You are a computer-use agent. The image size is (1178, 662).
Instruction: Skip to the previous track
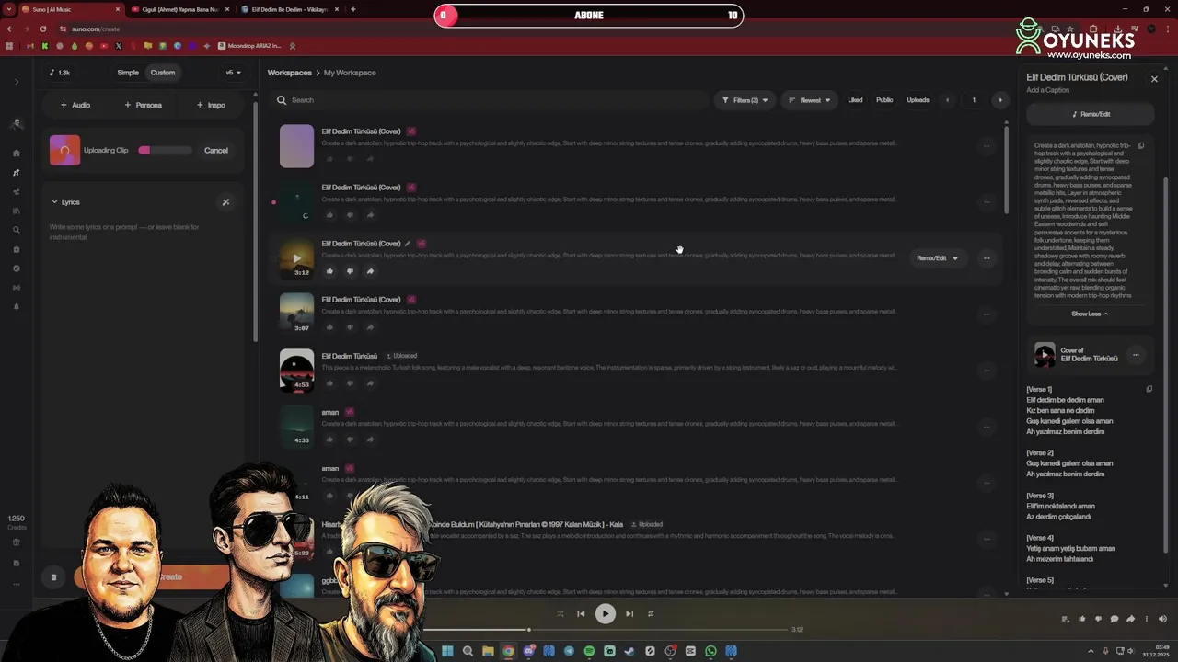pos(581,614)
